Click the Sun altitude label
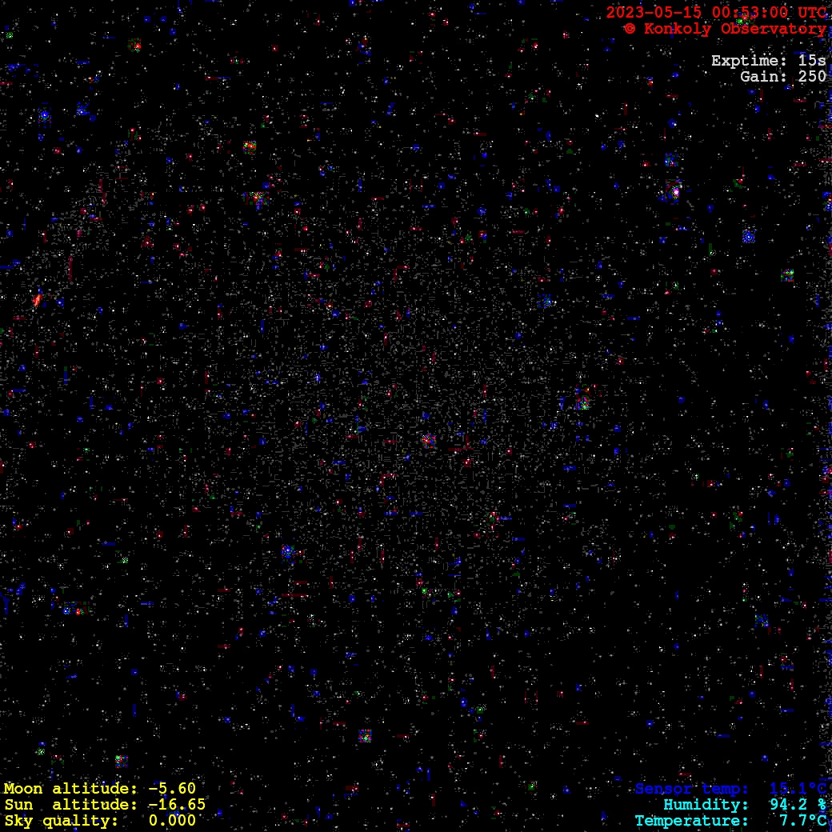 click(x=70, y=805)
